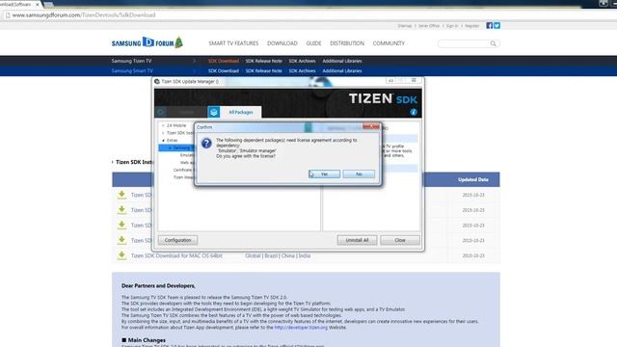Click the India link for MAC OS 64bit
Viewport: 617px width, 347px height.
point(305,255)
